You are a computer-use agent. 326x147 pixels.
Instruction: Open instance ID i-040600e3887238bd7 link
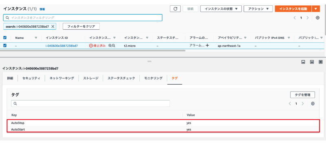coord(62,46)
